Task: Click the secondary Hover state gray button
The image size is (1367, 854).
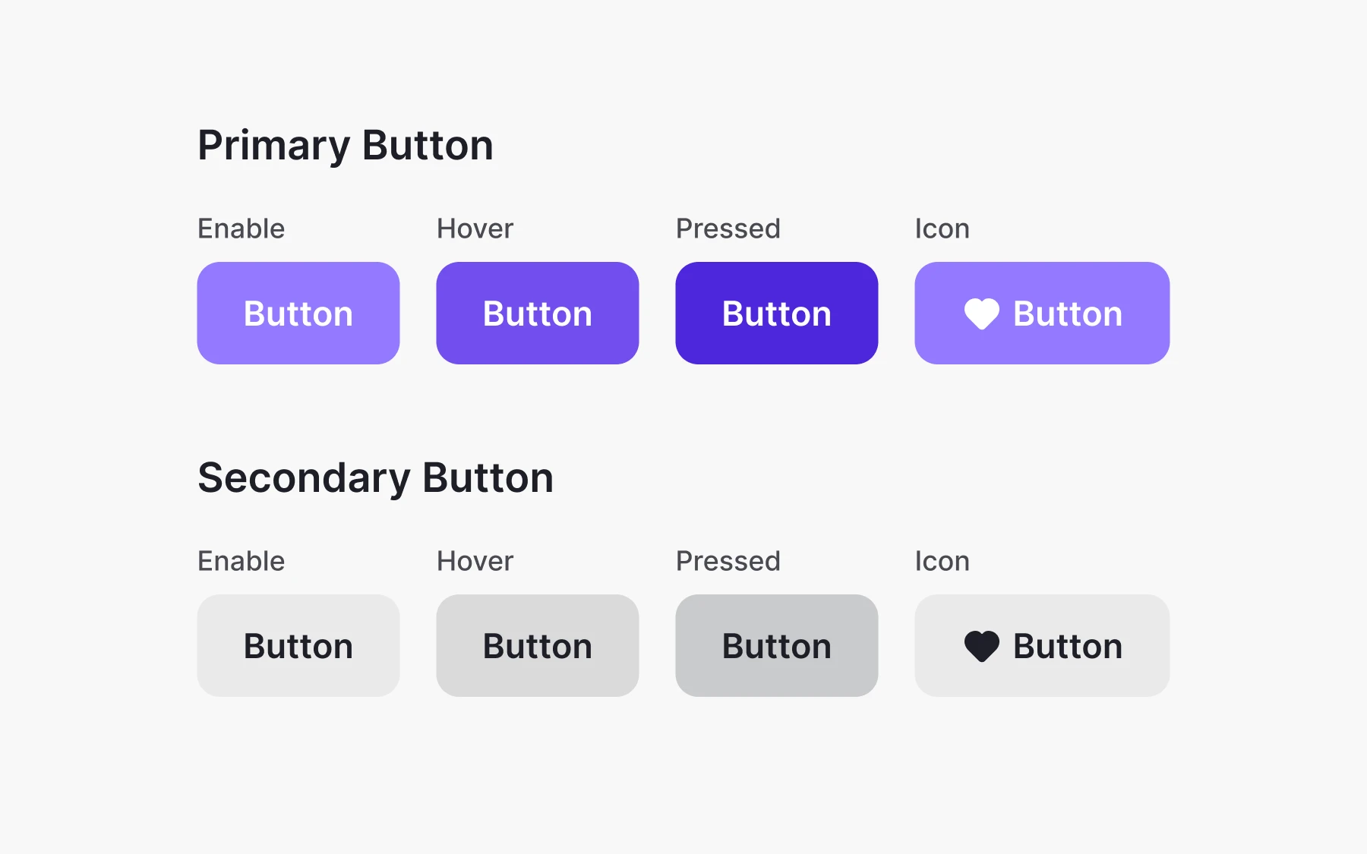Action: tap(538, 645)
